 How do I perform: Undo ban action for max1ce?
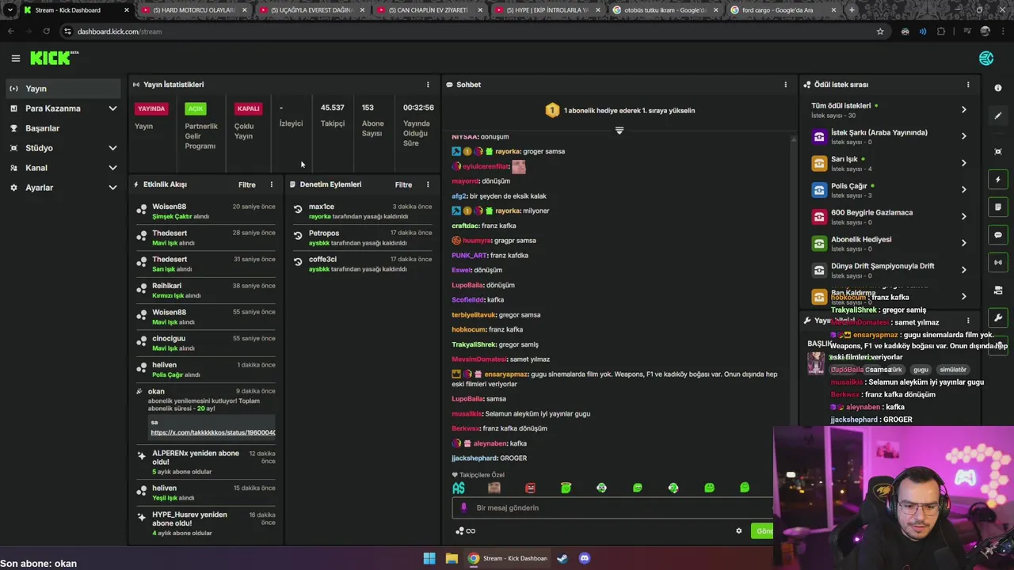point(298,210)
